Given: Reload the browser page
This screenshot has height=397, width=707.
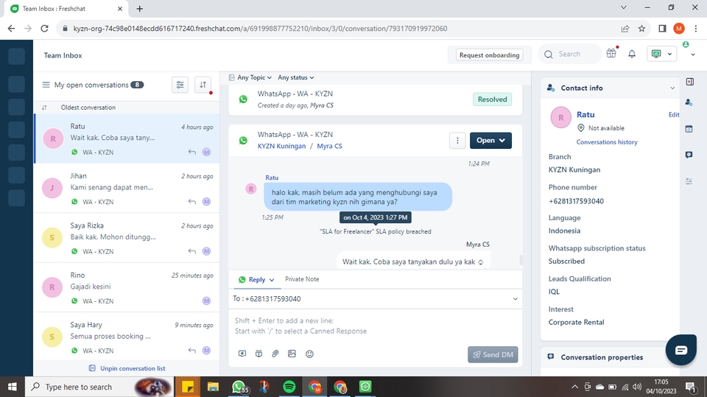Looking at the screenshot, I should pos(44,29).
